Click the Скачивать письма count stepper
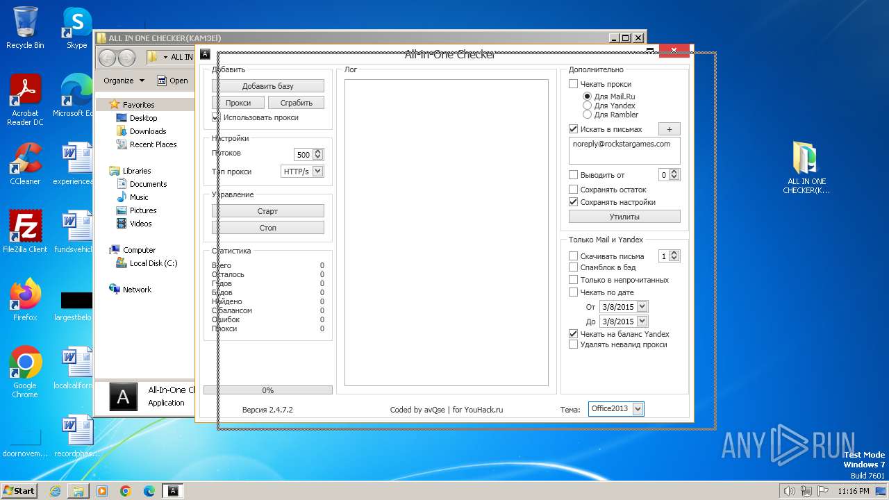 [x=674, y=256]
